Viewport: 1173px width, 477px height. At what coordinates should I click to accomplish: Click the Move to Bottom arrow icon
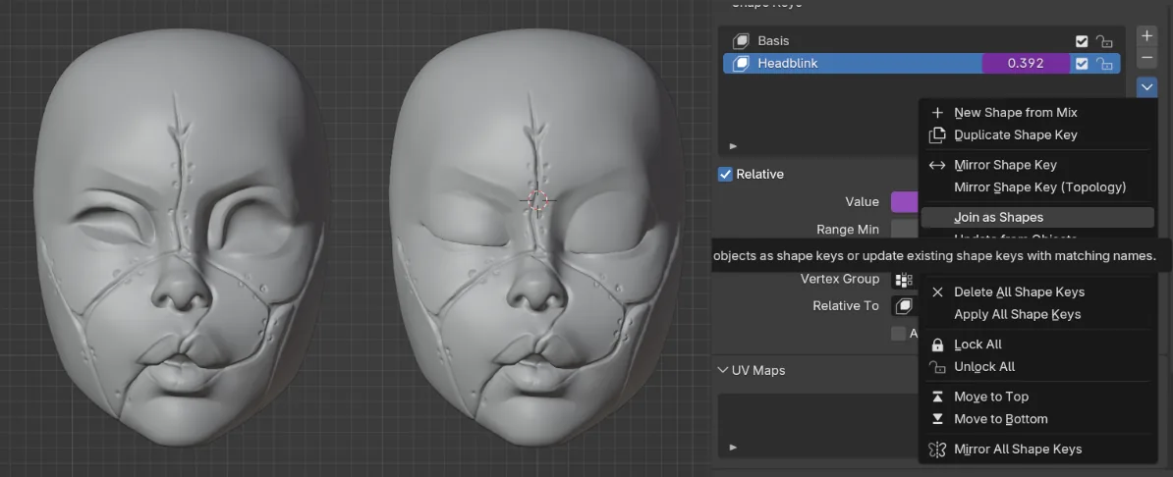pyautogui.click(x=937, y=419)
